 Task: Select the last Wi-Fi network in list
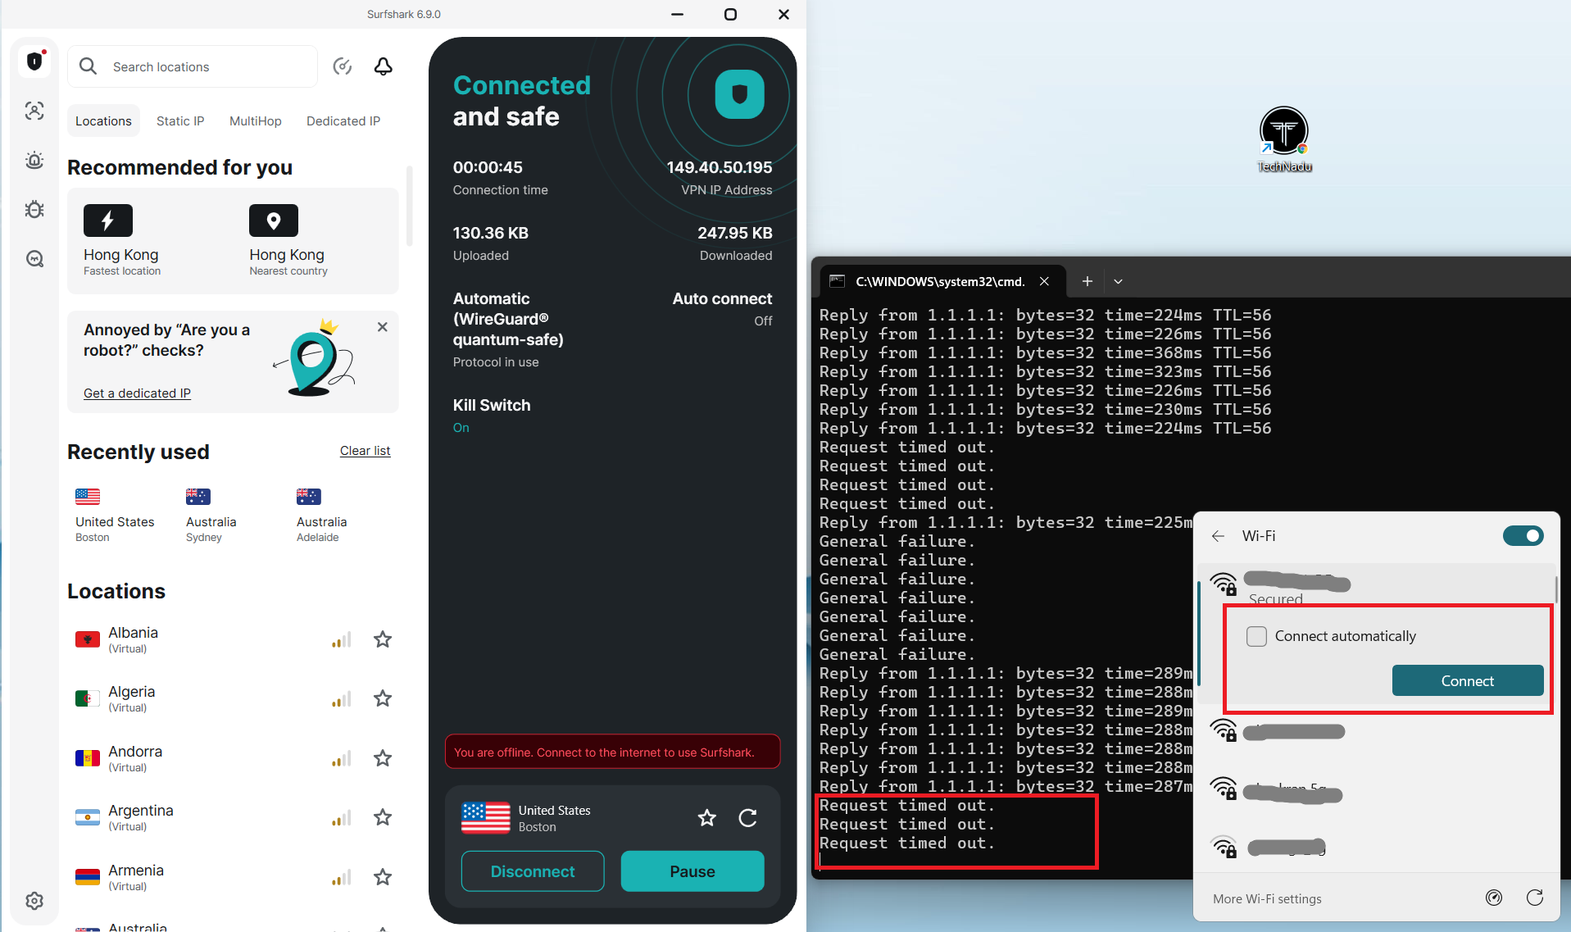point(1377,848)
